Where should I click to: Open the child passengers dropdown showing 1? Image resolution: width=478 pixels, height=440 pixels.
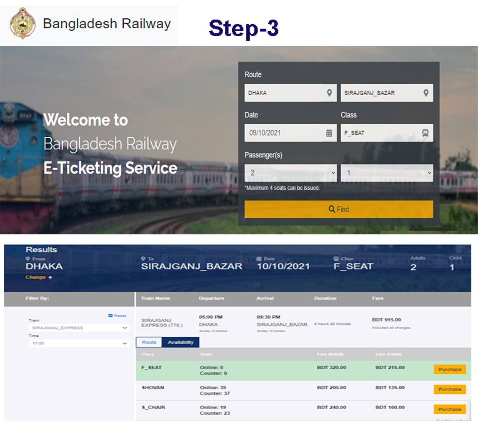point(387,173)
